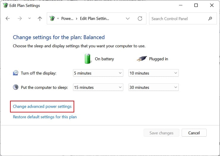Click heading 'Change settings for the plan: Balanced'
This screenshot has height=156, width=220.
[59, 37]
